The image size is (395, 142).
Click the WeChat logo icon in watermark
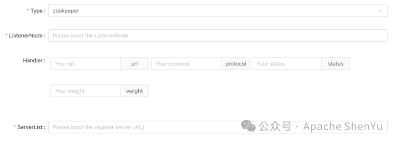[x=248, y=126]
